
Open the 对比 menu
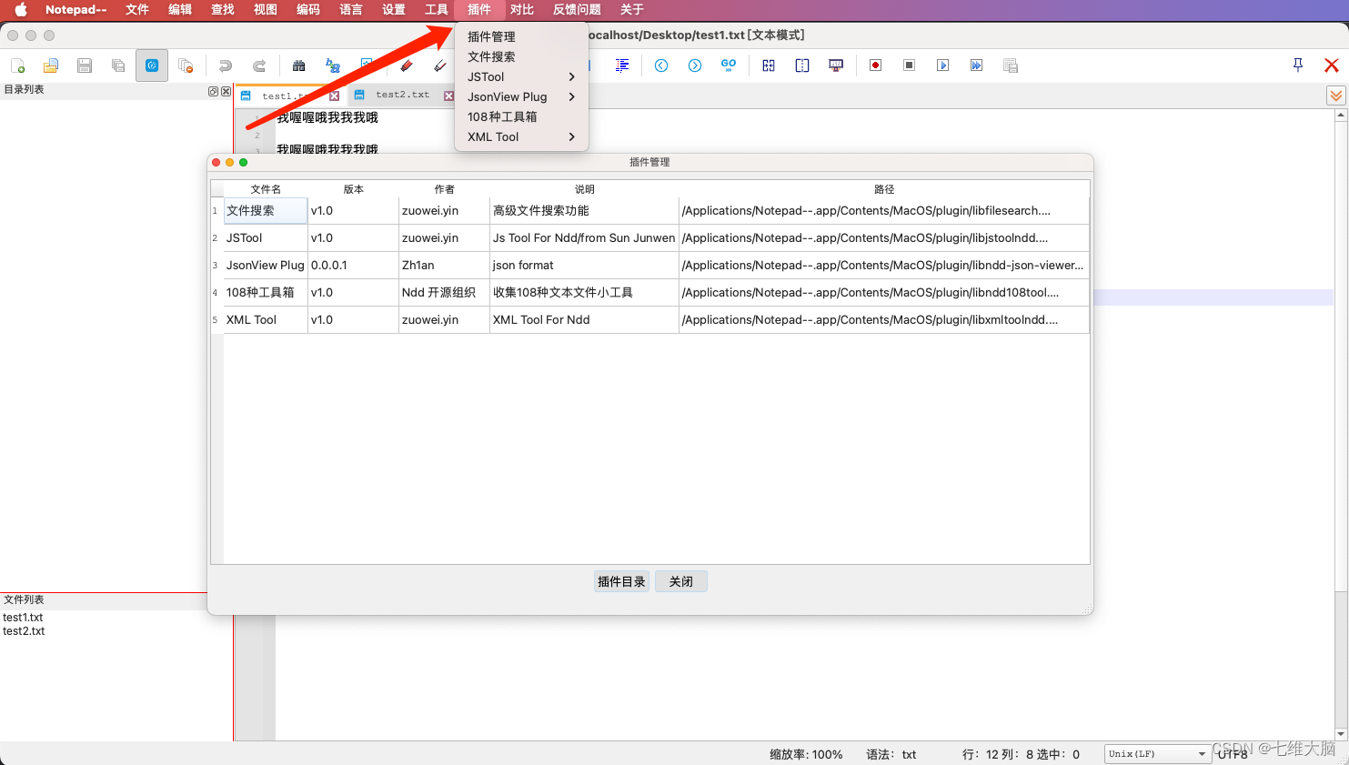(522, 9)
